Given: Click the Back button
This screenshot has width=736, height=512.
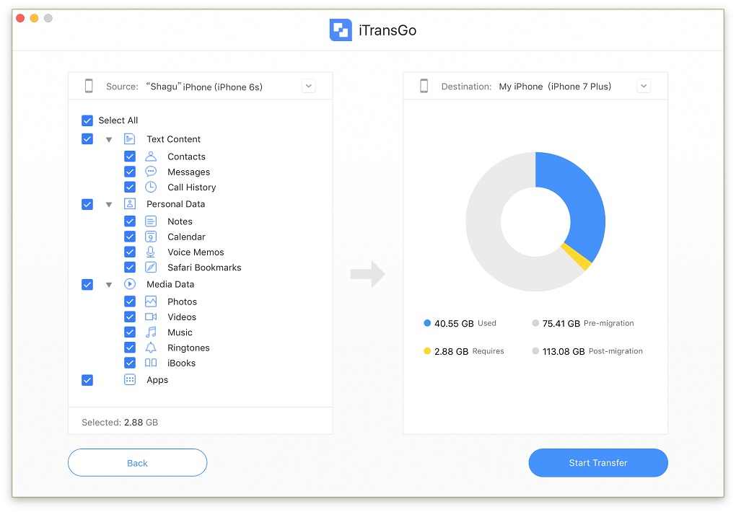Looking at the screenshot, I should pyautogui.click(x=138, y=463).
